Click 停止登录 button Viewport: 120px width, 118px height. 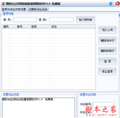click(x=107, y=71)
